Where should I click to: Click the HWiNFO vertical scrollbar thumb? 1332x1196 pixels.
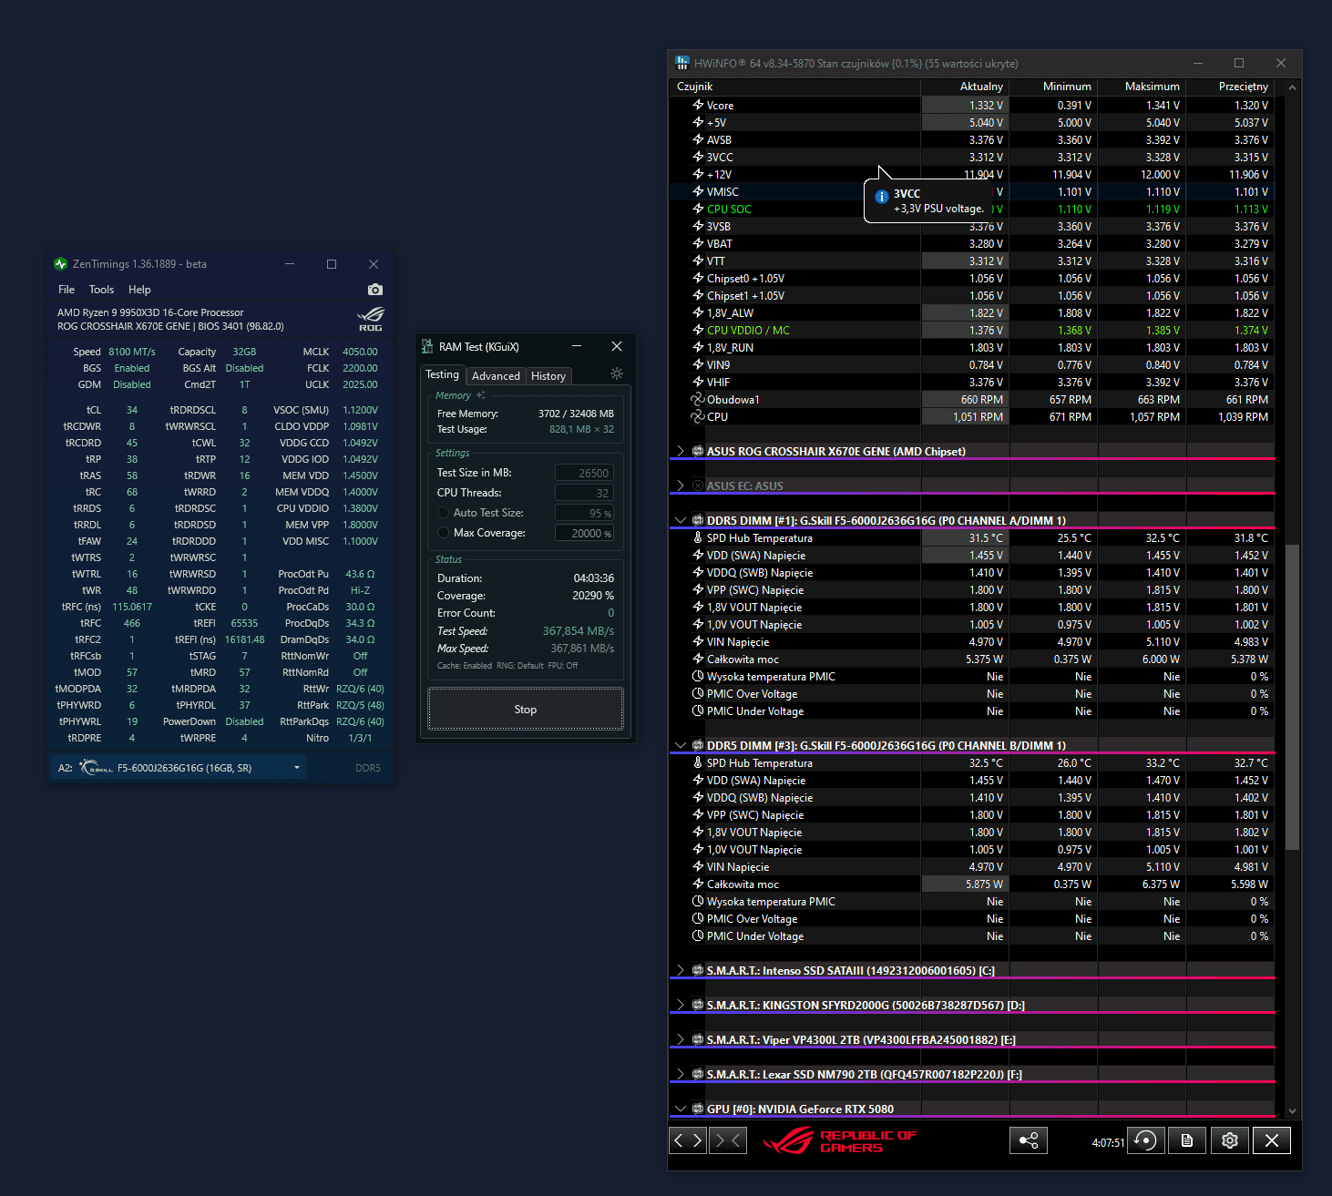point(1292,697)
